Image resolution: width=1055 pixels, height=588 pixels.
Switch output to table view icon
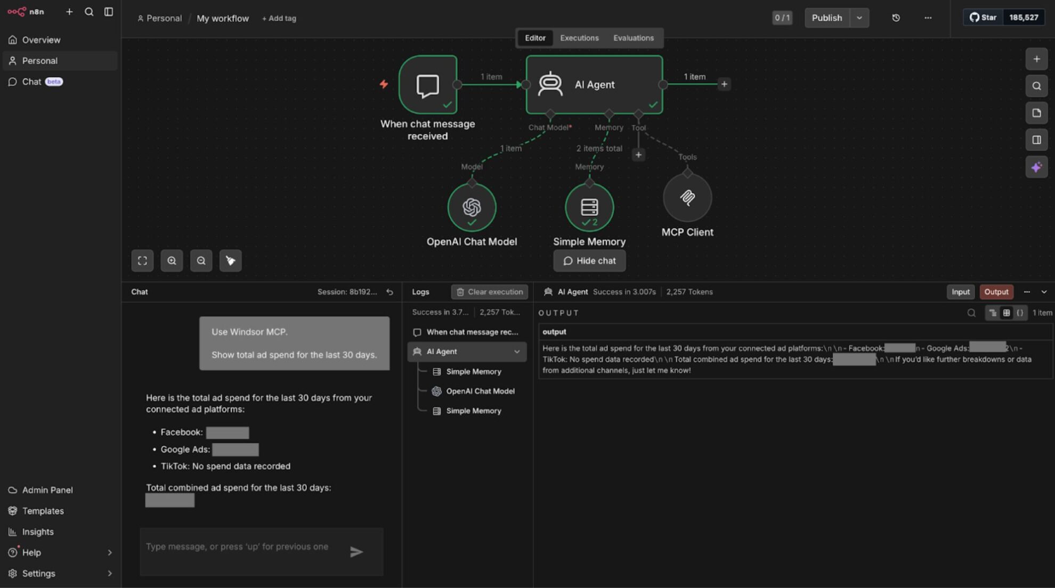click(x=1007, y=313)
